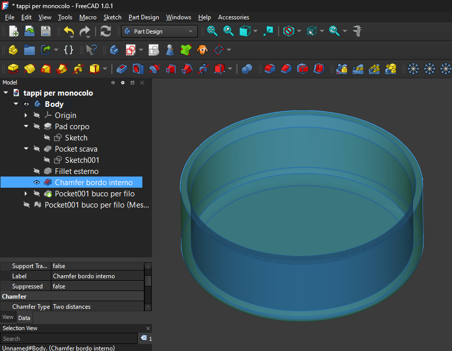Open the Part Design workbench dropdown

click(159, 32)
